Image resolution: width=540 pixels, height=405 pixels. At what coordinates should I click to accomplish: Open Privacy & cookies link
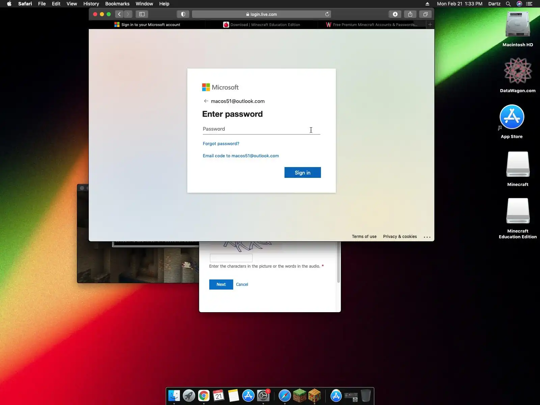(x=400, y=237)
